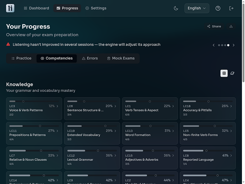This screenshot has height=184, width=245.
Task: Go to next notification with right arrow
Action: click(233, 45)
